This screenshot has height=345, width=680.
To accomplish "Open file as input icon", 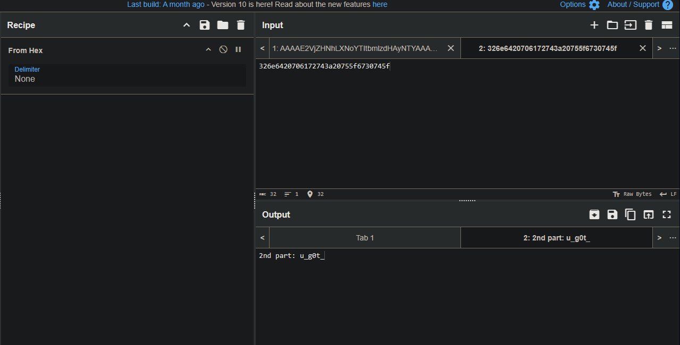I will click(x=612, y=25).
